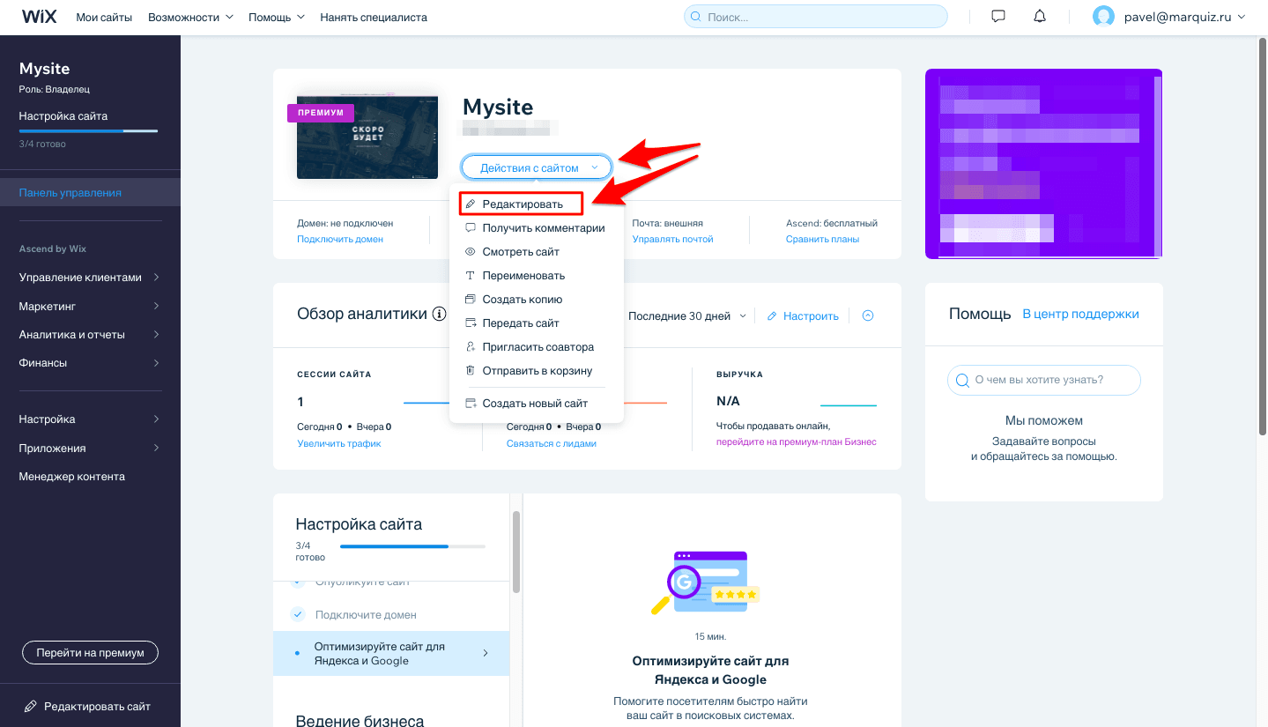Click the pencil icon in Редактировать сайт sidebar
The height and width of the screenshot is (727, 1268).
[31, 706]
